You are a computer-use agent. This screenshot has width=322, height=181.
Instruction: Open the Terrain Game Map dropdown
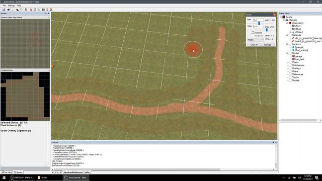tap(48, 18)
